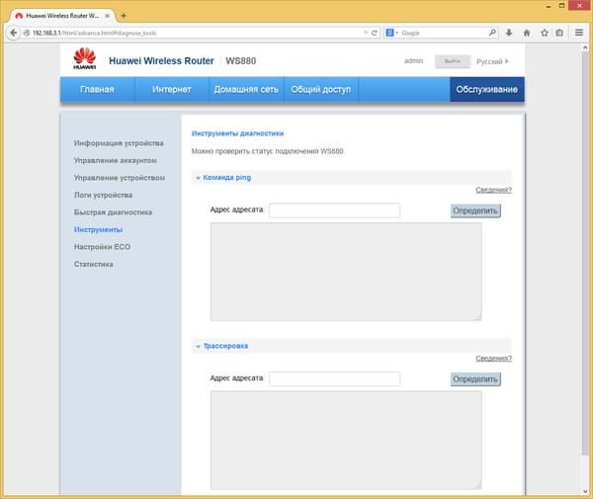
Task: Open Информация устройства in the sidebar
Action: tap(119, 143)
